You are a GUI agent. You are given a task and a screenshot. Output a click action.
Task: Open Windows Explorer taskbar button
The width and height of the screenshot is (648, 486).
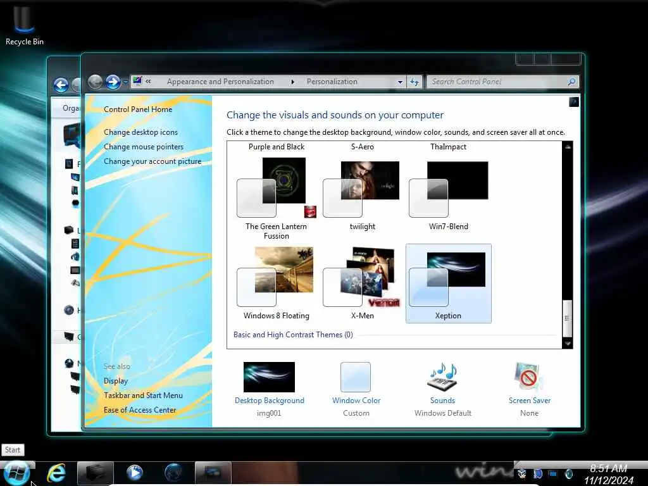click(96, 473)
